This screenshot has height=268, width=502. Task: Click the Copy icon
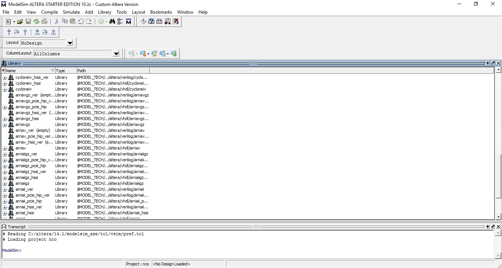pyautogui.click(x=65, y=22)
